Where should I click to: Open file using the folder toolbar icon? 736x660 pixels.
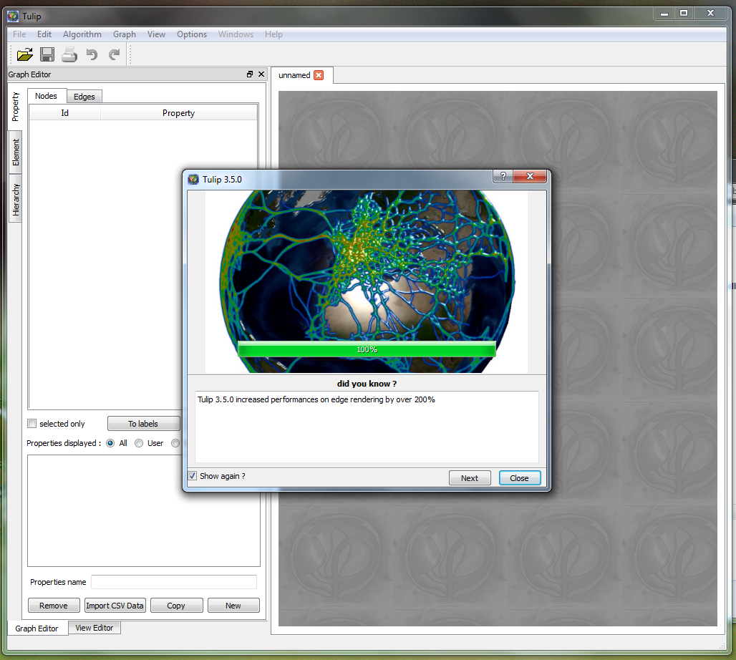pos(25,54)
